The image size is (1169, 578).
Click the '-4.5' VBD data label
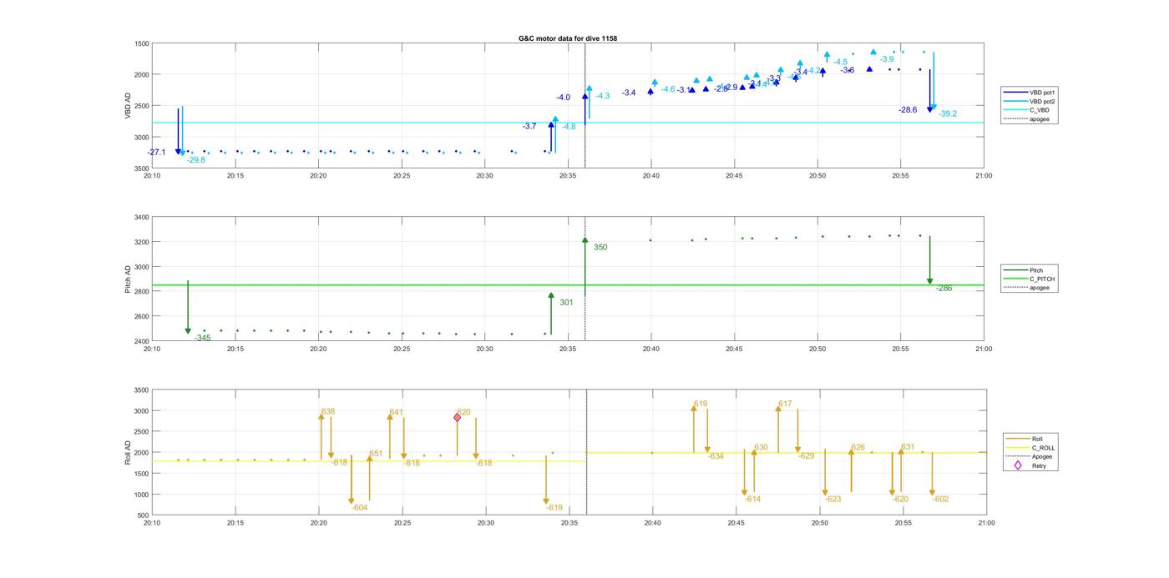[840, 63]
